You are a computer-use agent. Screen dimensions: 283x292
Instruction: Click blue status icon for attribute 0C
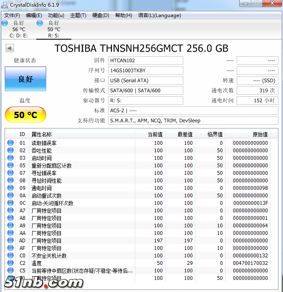[10, 203]
